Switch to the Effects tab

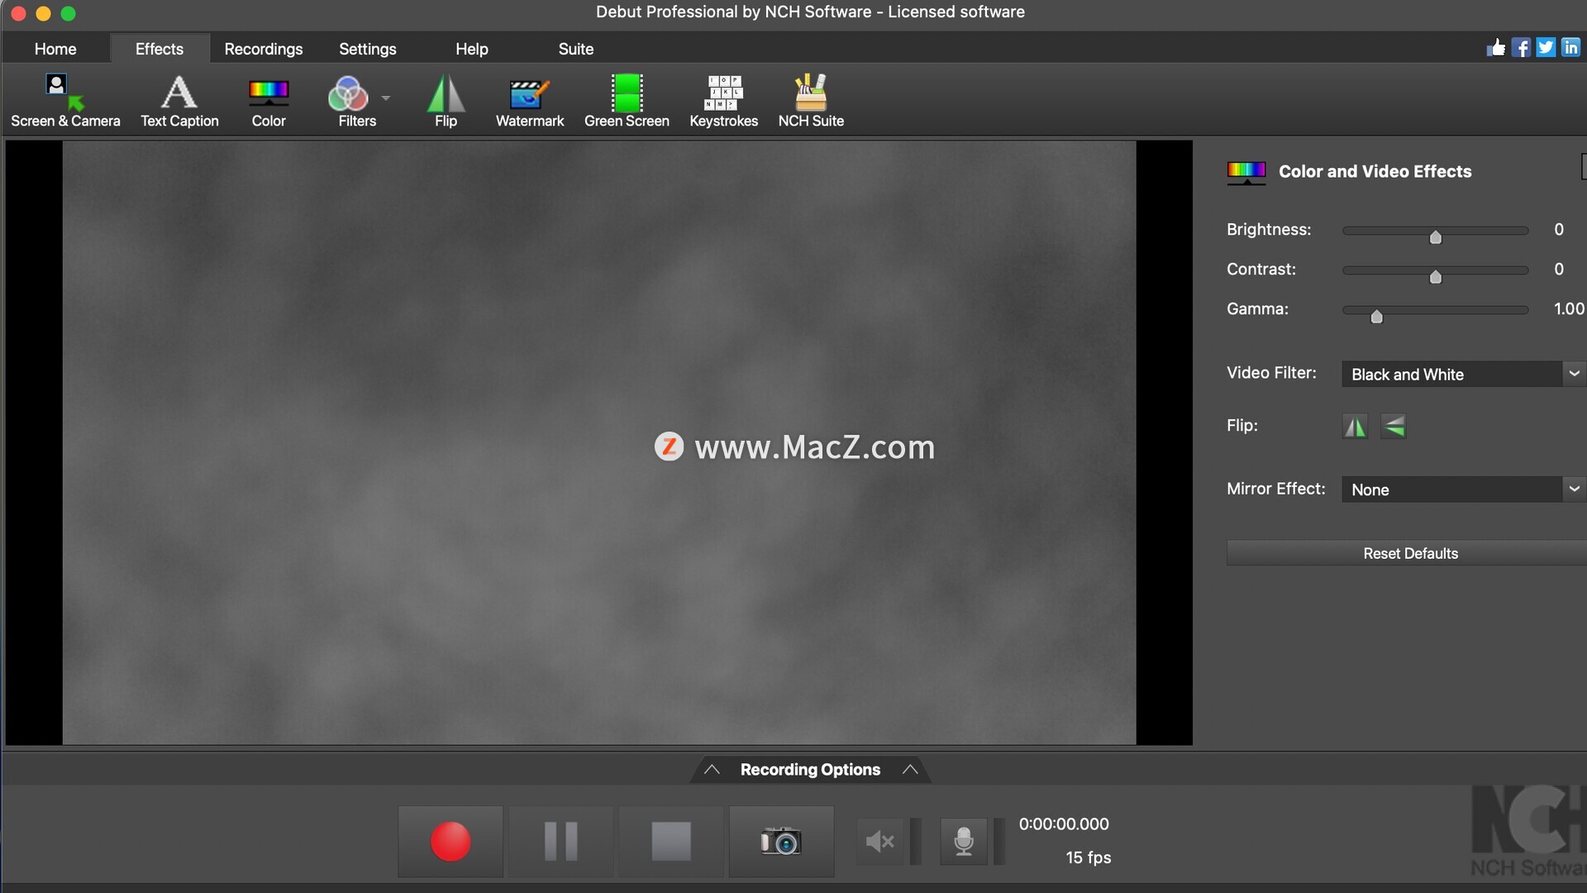(x=160, y=49)
